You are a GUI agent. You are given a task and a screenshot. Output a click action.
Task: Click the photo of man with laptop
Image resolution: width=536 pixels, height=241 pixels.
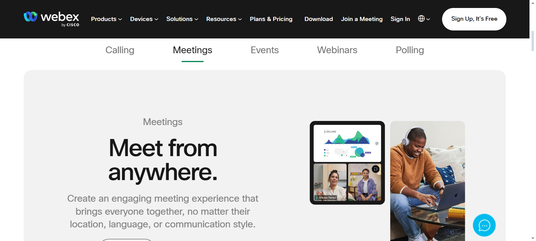pos(428,181)
